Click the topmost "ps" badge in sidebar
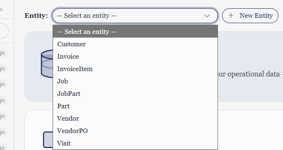The height and width of the screenshot is (150, 283). click(3, 53)
